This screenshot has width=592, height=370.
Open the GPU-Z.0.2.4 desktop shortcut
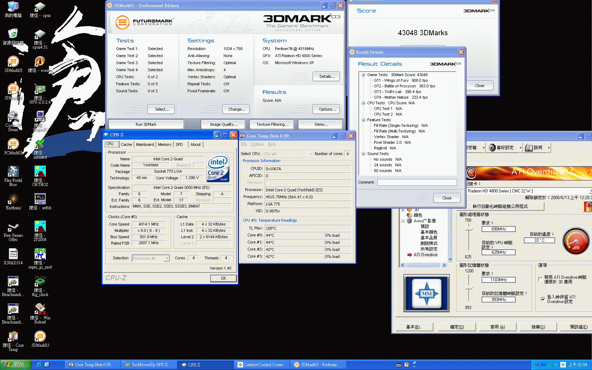(x=40, y=93)
